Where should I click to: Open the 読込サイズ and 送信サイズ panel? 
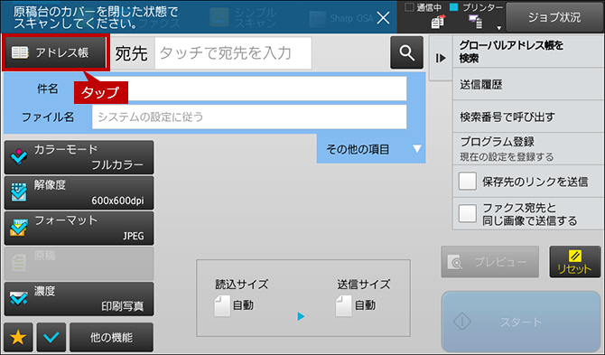pyautogui.click(x=303, y=298)
